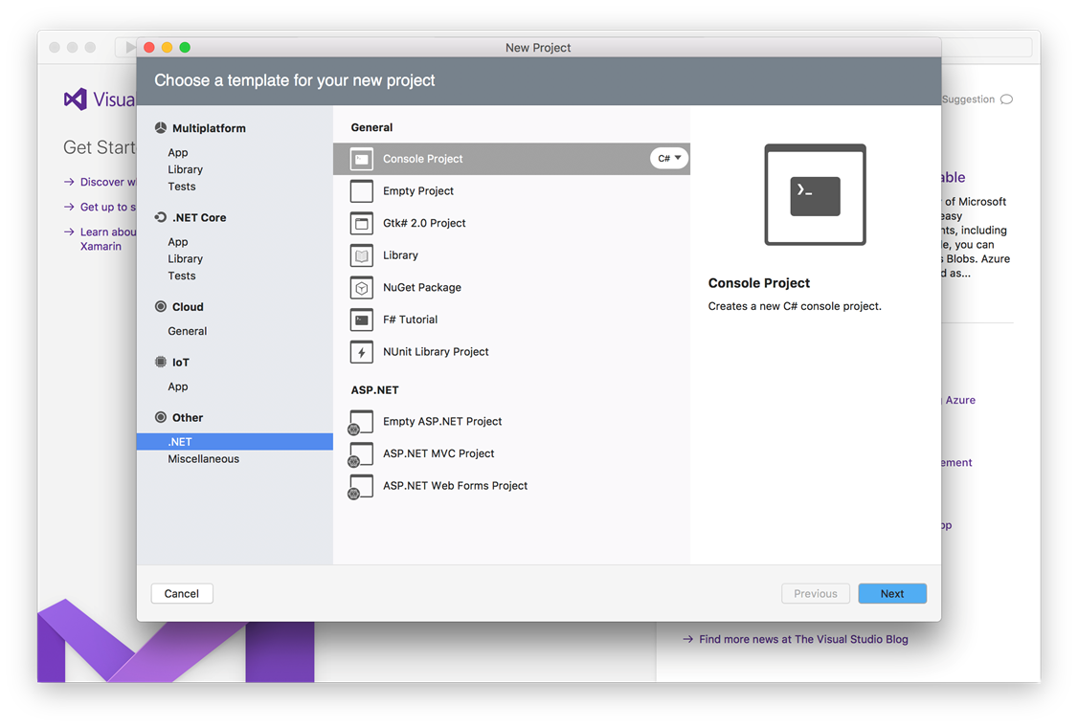
Task: Click the ASP.NET MVC Project icon
Action: [361, 454]
